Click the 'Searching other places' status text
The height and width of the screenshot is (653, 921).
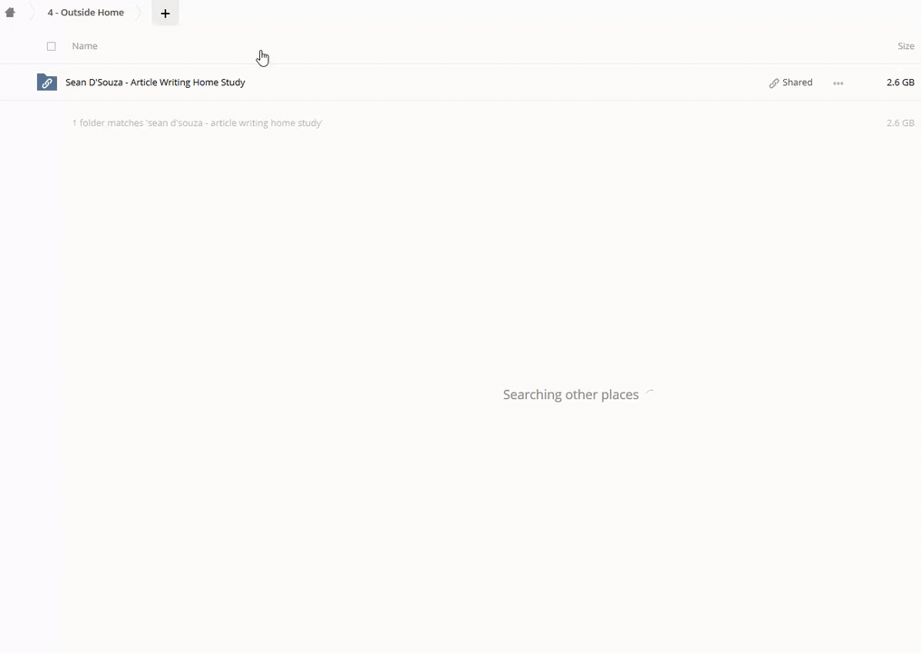[x=570, y=395]
